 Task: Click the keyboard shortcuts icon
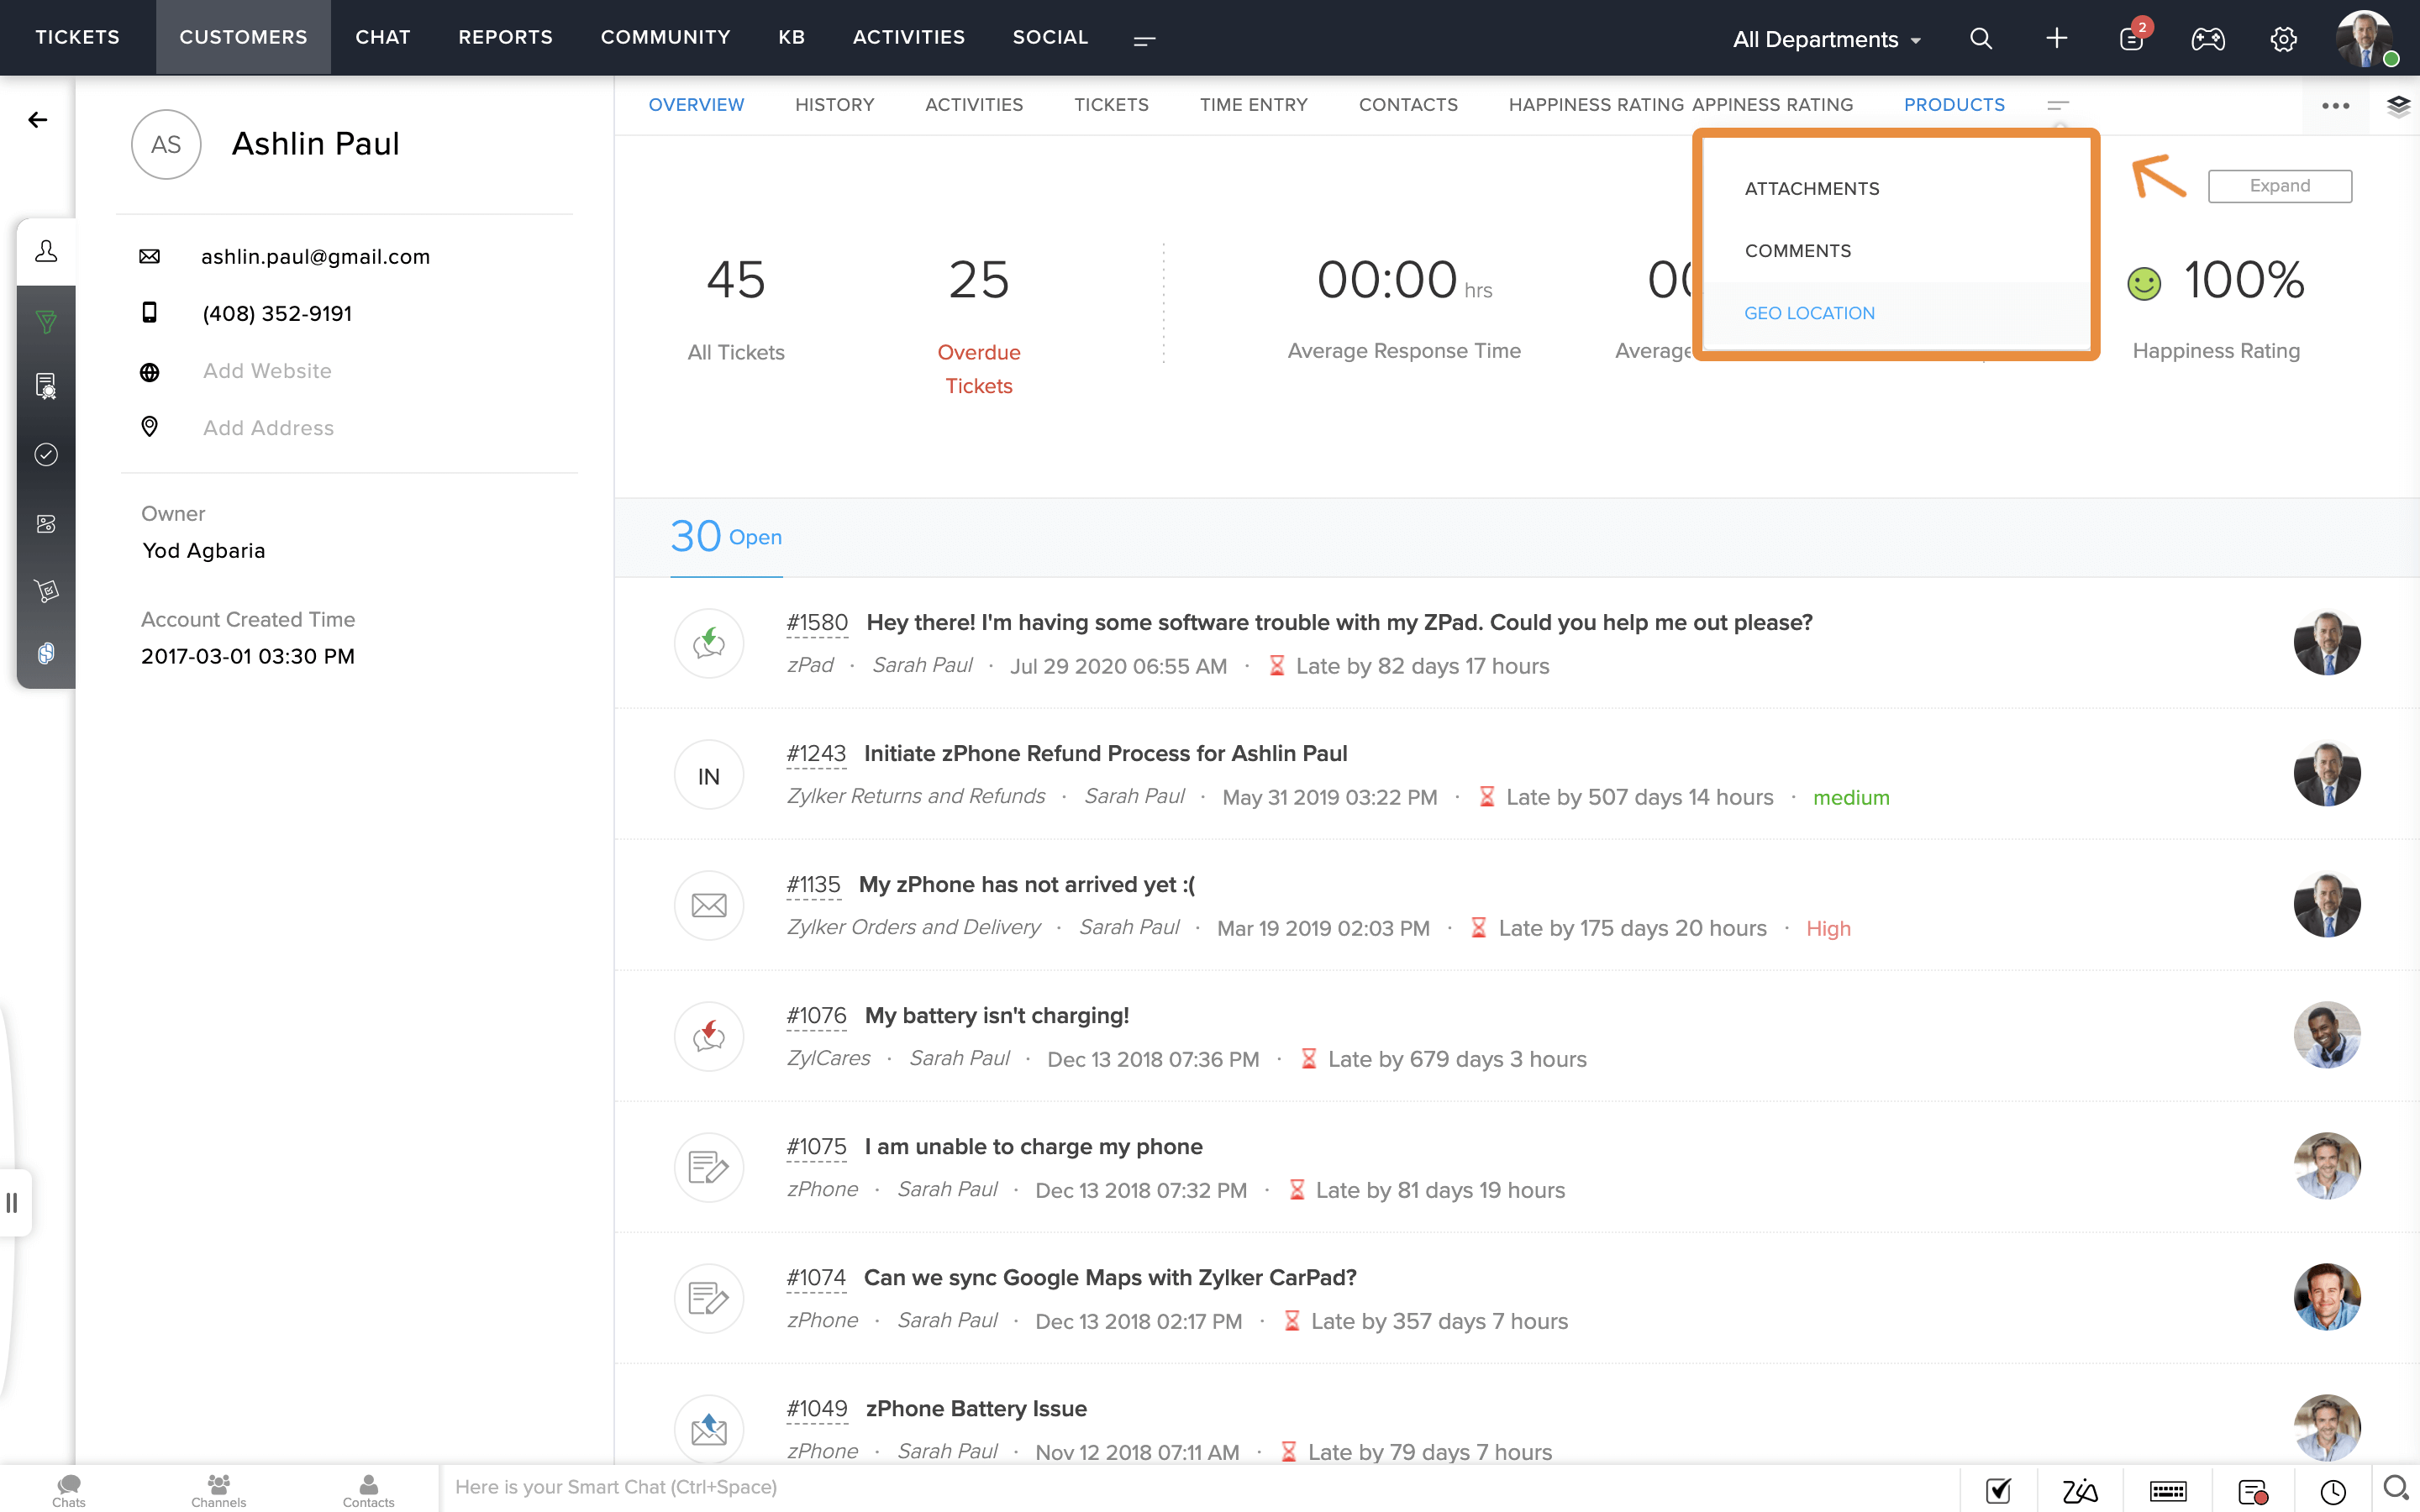click(2167, 1491)
